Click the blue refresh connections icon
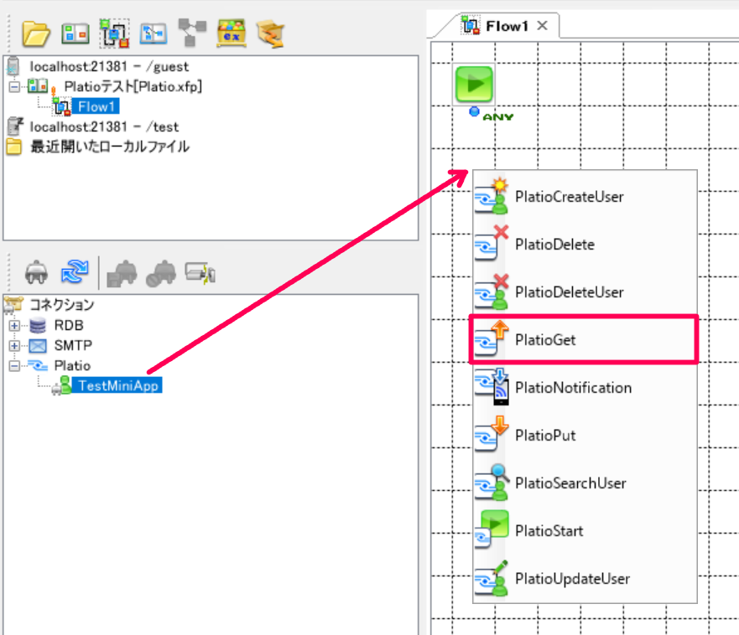Viewport: 739px width, 635px height. tap(75, 272)
